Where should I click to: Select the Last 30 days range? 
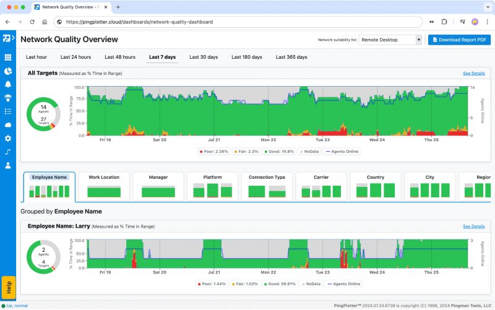(x=204, y=57)
